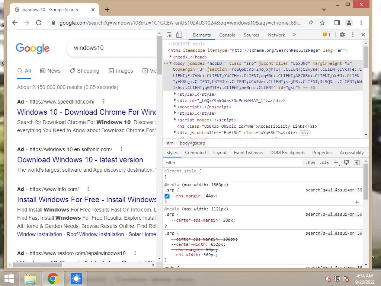Open the issues warning badge showing 1
Viewport: 381px width, 286px height.
click(326, 35)
